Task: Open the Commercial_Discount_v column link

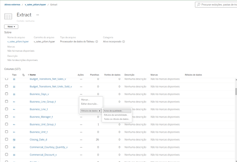Action: tap(43, 155)
